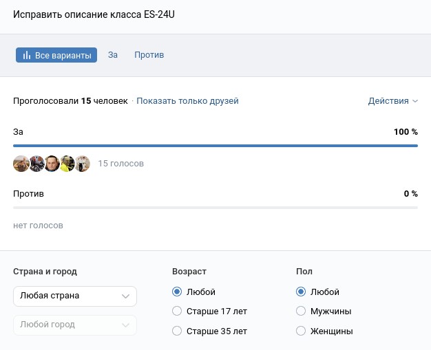Choose Мужчины in the Пол filter
The width and height of the screenshot is (431, 350).
(x=301, y=311)
